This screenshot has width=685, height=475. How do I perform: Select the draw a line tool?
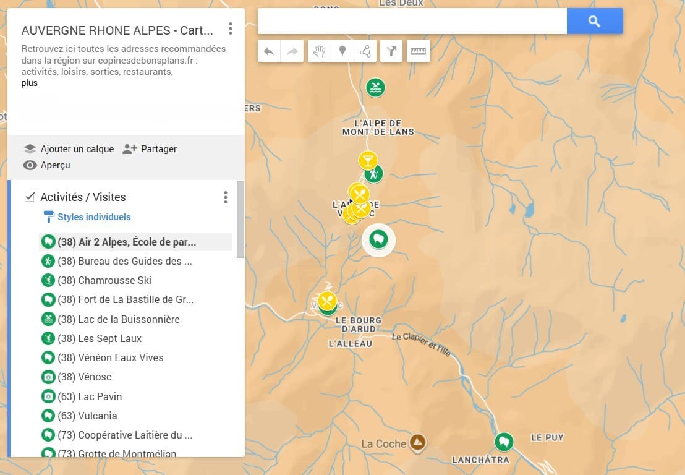365,51
